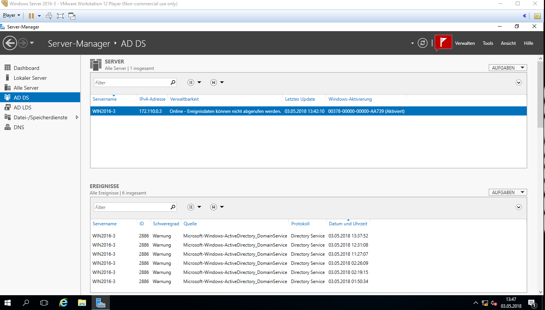Sort by Servername column in SERVER table

click(x=105, y=99)
